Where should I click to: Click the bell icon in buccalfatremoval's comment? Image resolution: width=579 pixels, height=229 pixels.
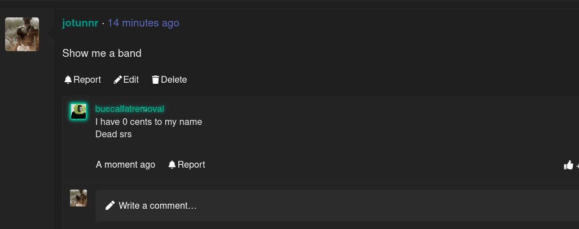[172, 164]
